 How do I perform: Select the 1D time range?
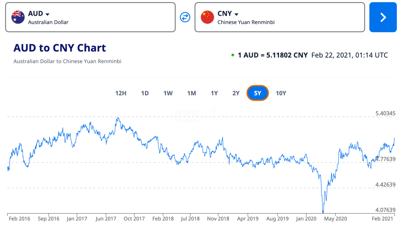(145, 93)
